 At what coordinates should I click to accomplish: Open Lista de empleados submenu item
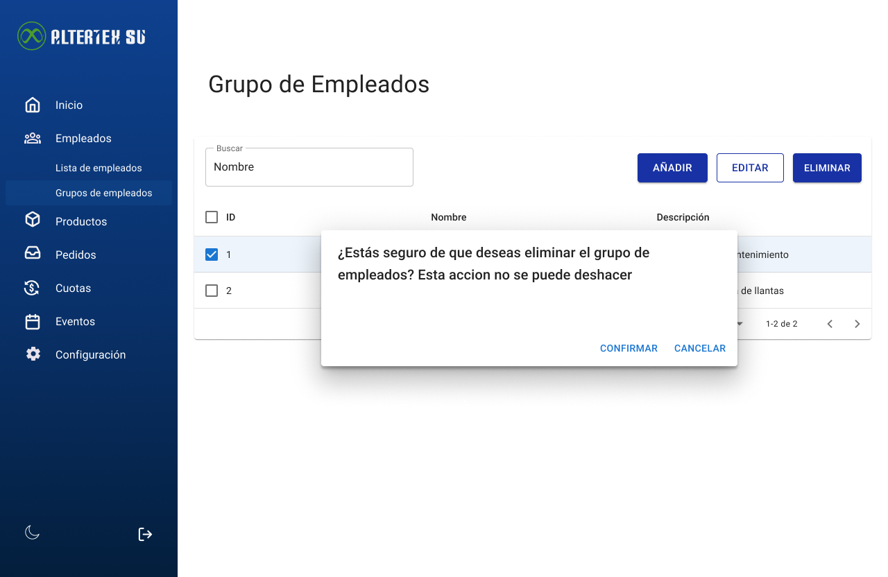coord(89,168)
